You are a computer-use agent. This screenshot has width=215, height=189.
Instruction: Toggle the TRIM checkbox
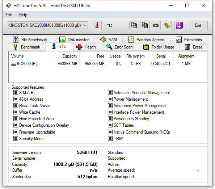[x=110, y=139]
